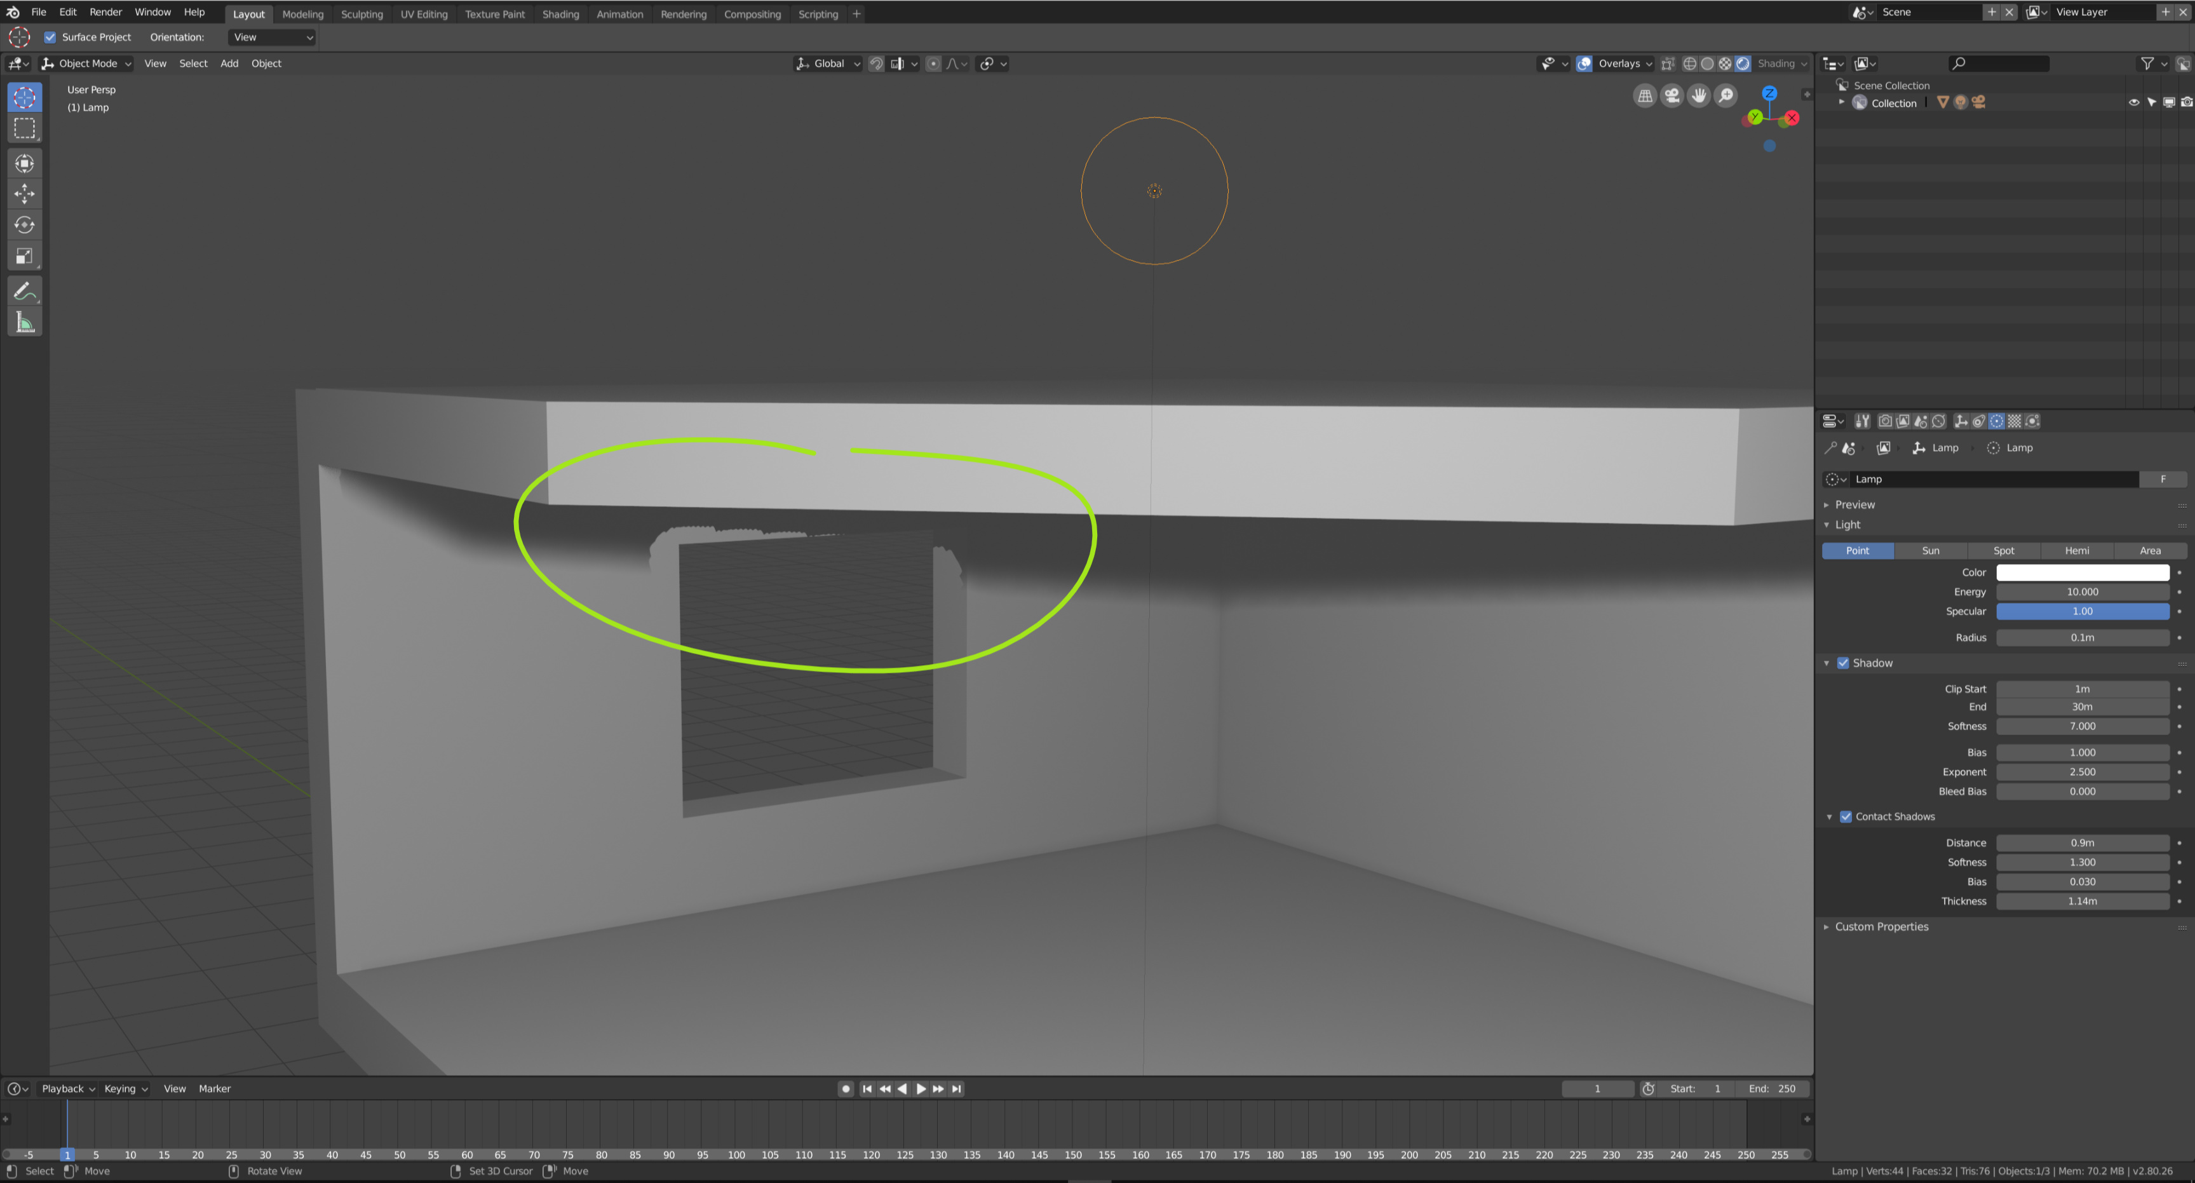Disable the Shadow checkbox for the lamp

point(1843,662)
